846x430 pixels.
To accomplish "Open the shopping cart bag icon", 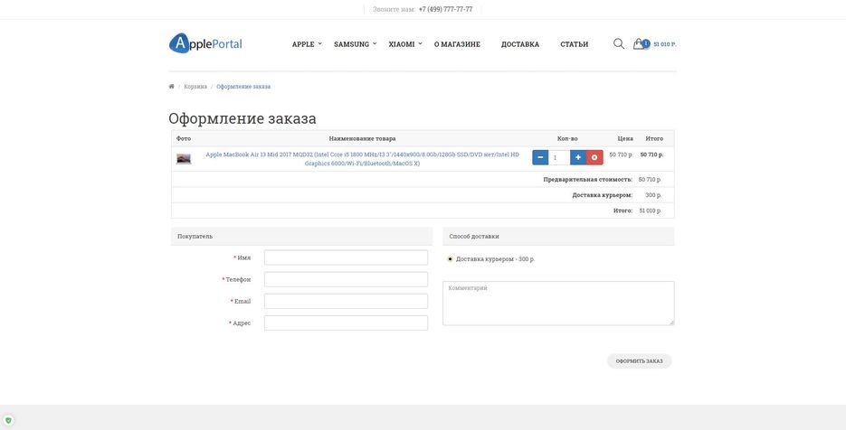I will point(639,43).
